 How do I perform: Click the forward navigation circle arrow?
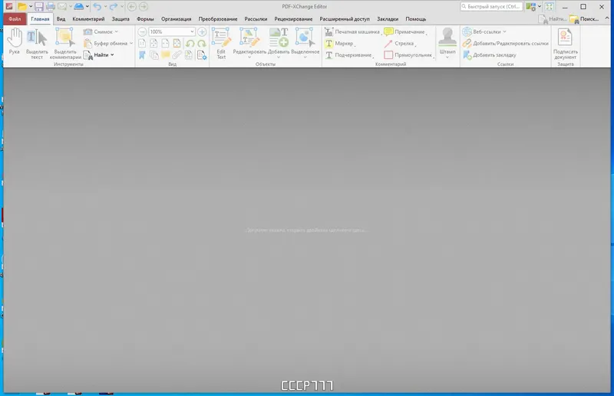tap(144, 7)
